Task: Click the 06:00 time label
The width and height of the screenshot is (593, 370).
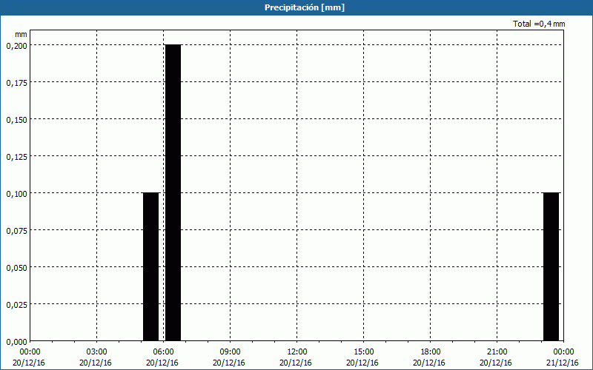Action: click(163, 352)
